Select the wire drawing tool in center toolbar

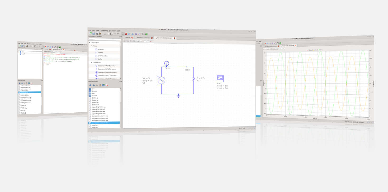139,34
